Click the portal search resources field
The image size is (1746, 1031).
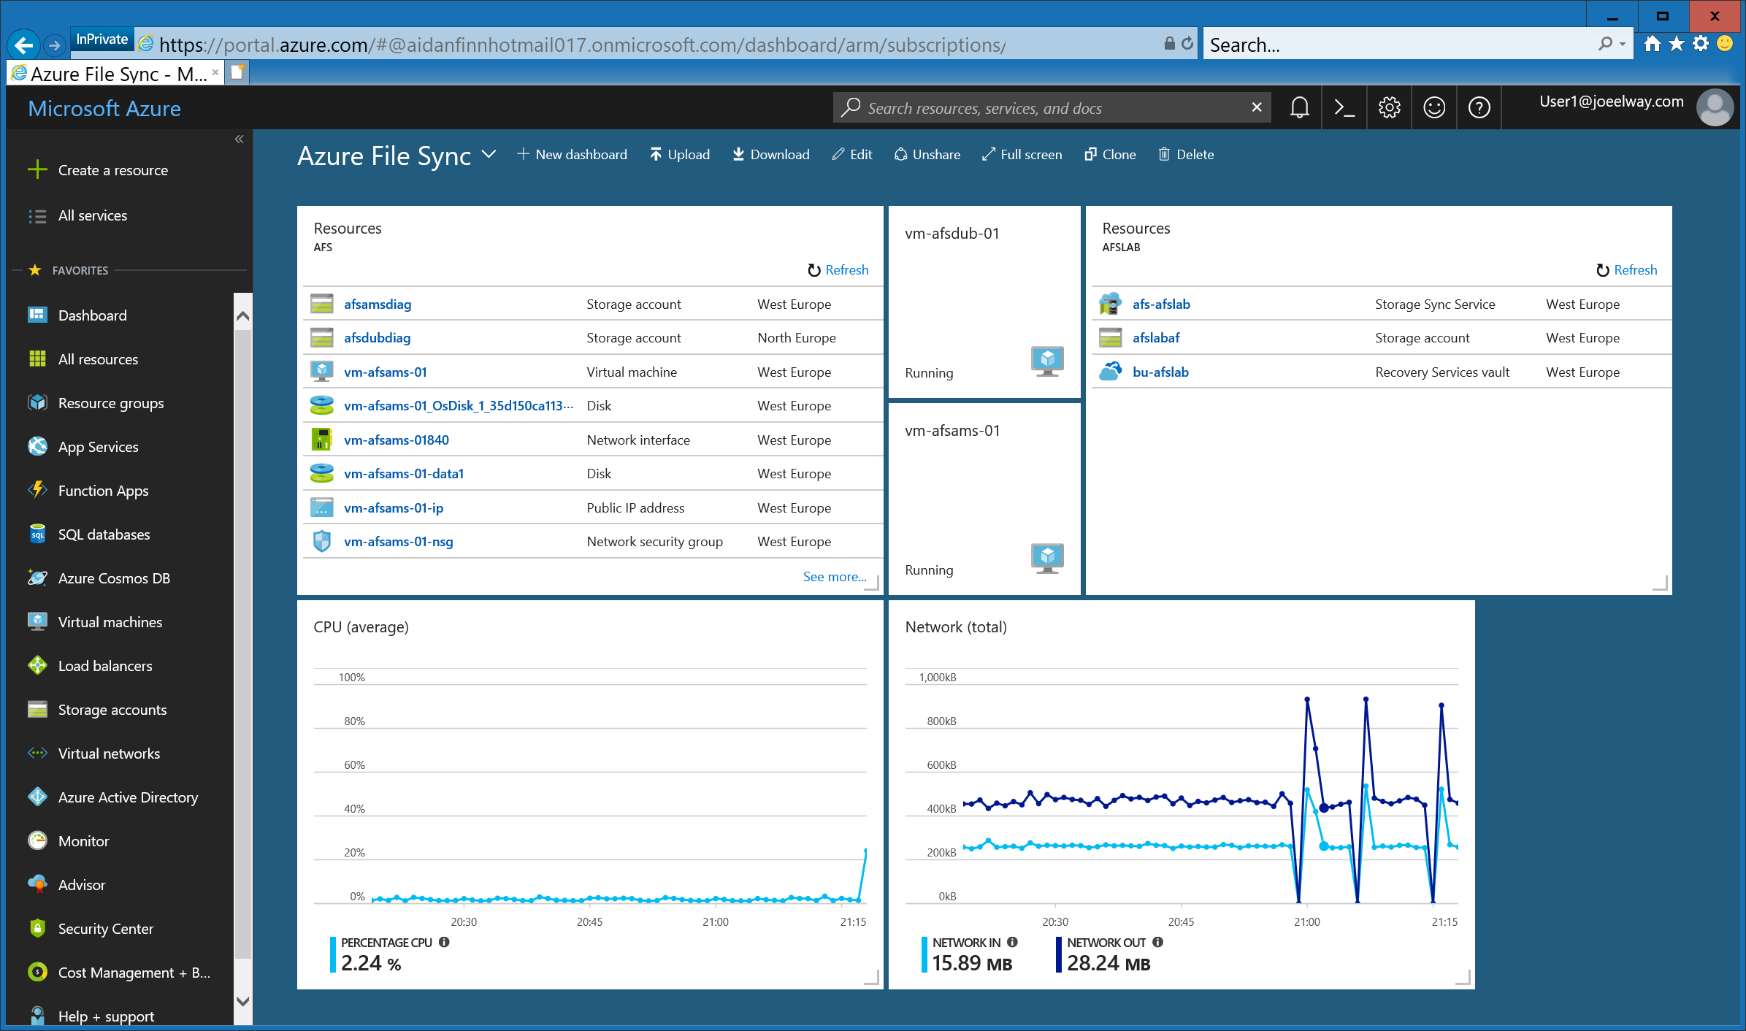[x=1052, y=108]
